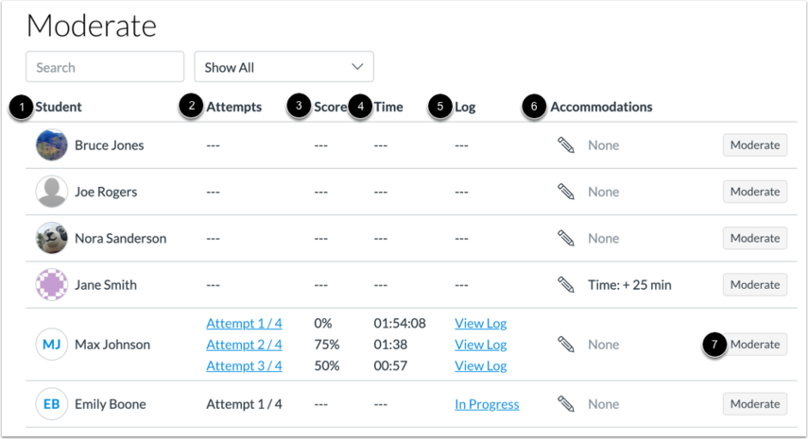Edit Nora Sanderson's accommodations pencil icon
The height and width of the screenshot is (439, 808).
click(566, 238)
